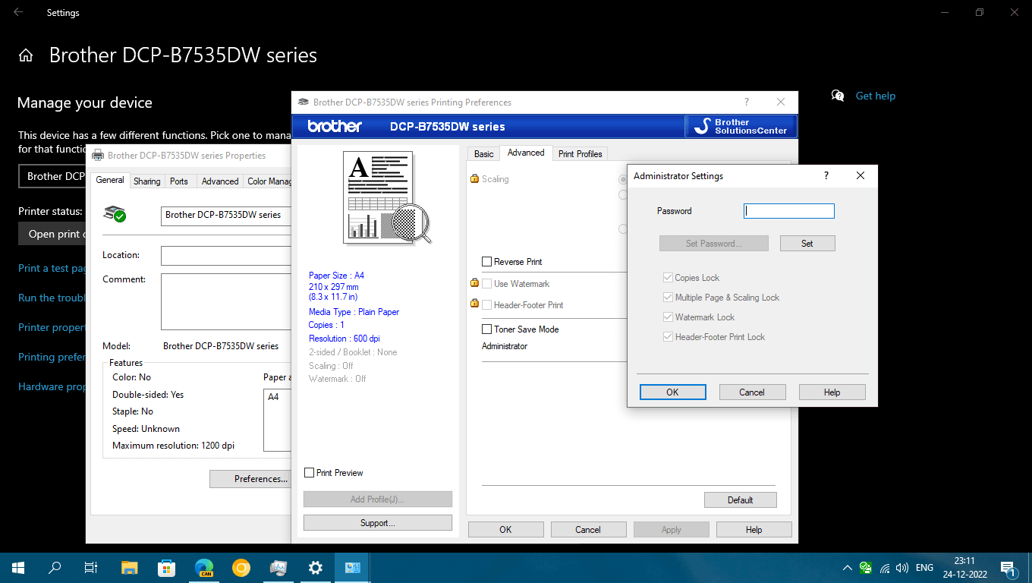
Task: Click OK in Printing Preferences window
Action: (x=505, y=530)
